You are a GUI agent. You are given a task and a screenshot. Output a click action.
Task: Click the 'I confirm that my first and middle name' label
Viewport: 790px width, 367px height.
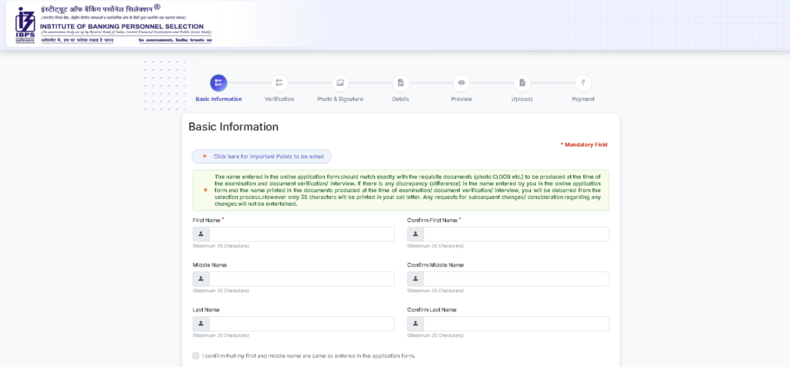[x=309, y=356]
